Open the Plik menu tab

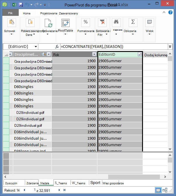click(x=11, y=13)
